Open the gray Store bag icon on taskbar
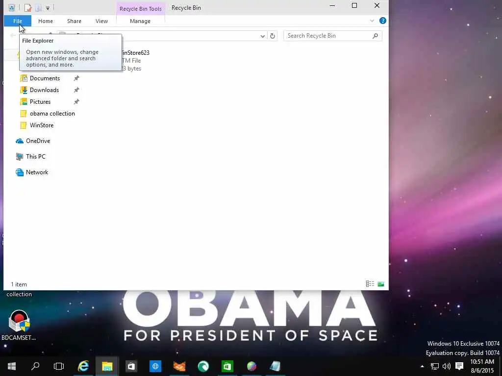 [x=131, y=366]
